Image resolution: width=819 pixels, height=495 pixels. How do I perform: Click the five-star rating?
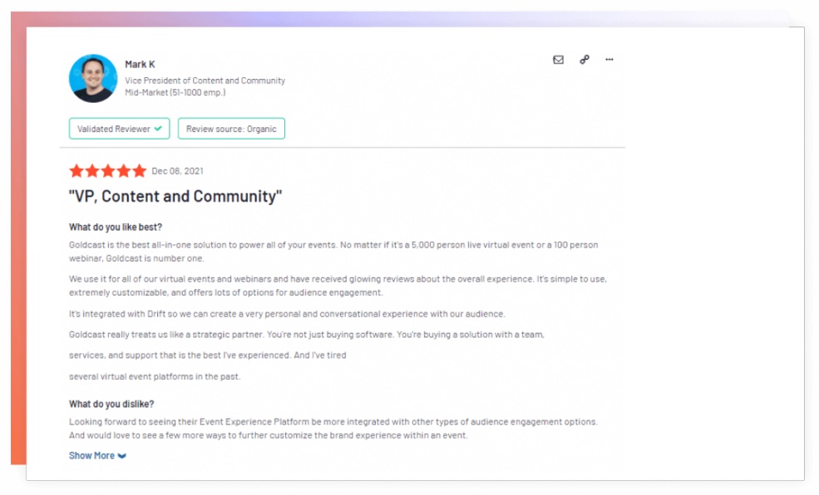(x=107, y=170)
